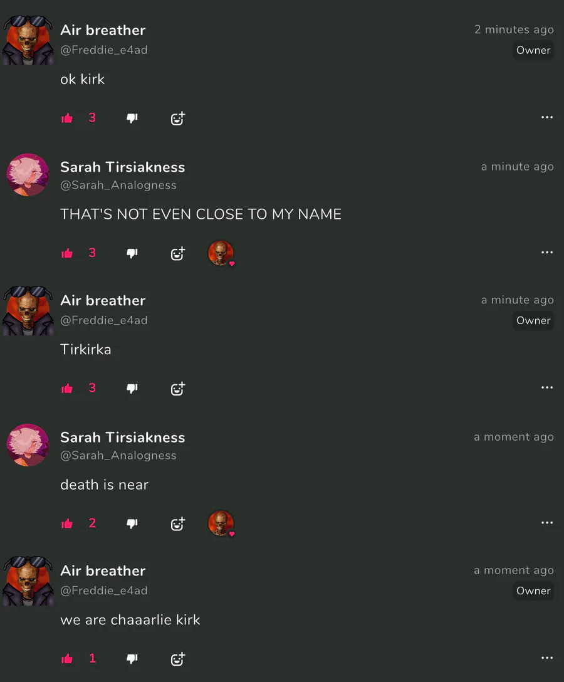
Task: Open more options for "ok kirk" comment
Action: point(547,117)
